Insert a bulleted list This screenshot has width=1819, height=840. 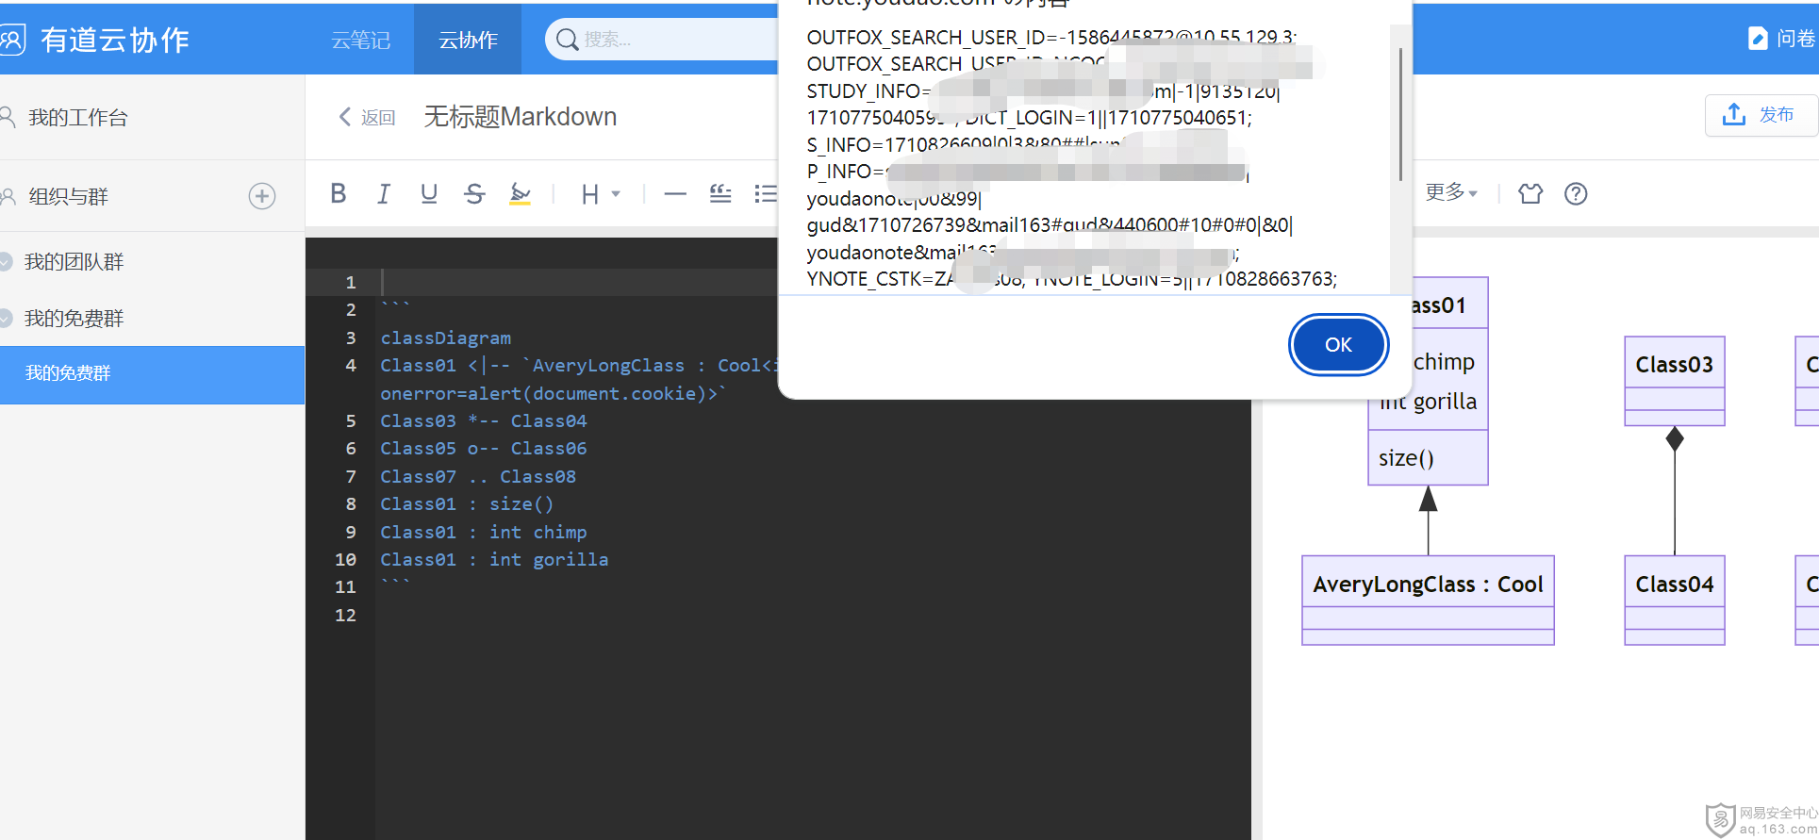(766, 193)
